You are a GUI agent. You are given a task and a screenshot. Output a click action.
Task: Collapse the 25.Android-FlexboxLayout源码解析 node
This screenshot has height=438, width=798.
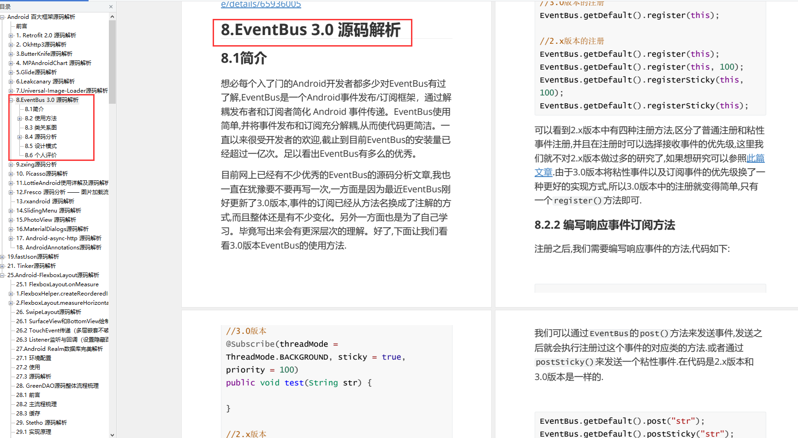[x=3, y=275]
